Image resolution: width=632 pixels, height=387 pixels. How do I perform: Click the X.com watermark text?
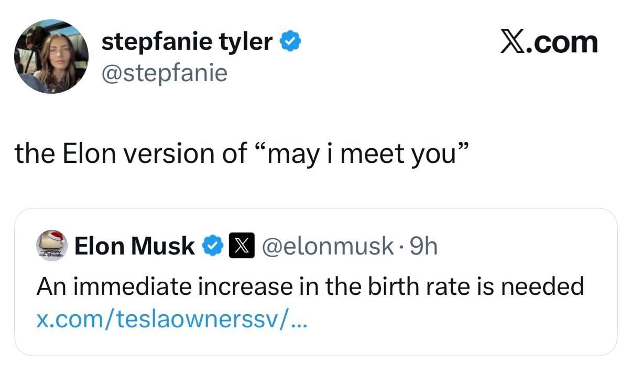click(x=549, y=42)
